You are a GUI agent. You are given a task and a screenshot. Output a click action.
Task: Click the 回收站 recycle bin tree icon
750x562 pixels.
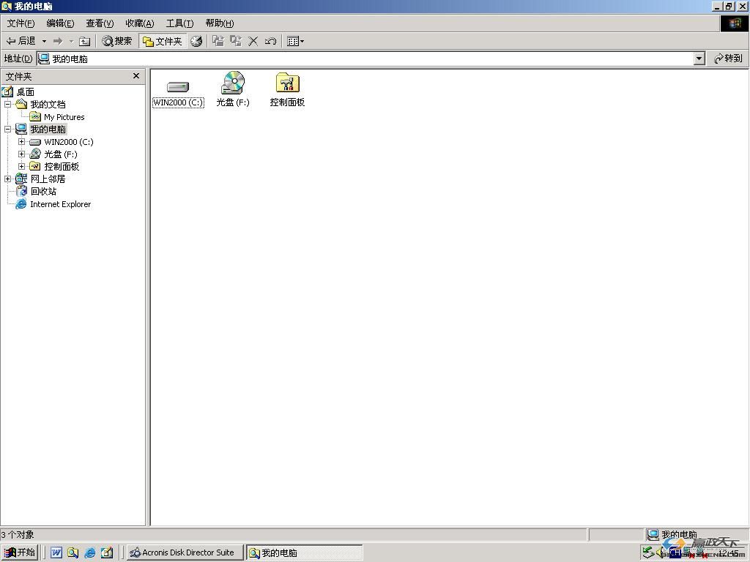pos(21,192)
